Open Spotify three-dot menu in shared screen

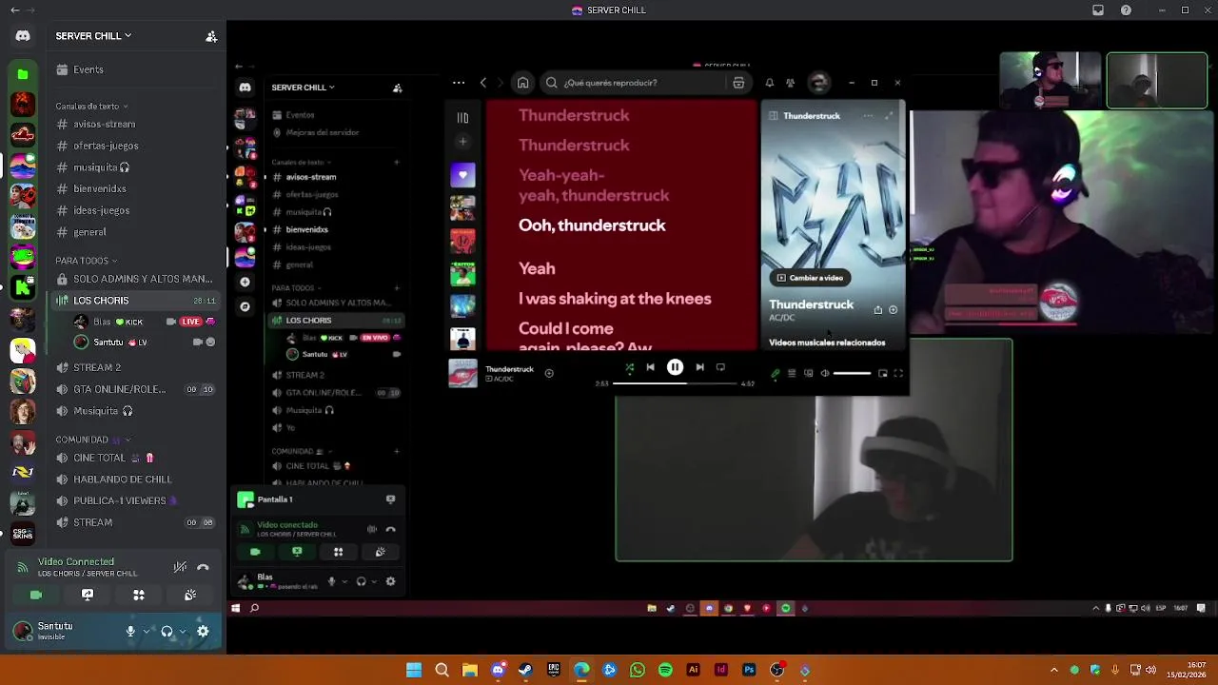[x=459, y=83]
